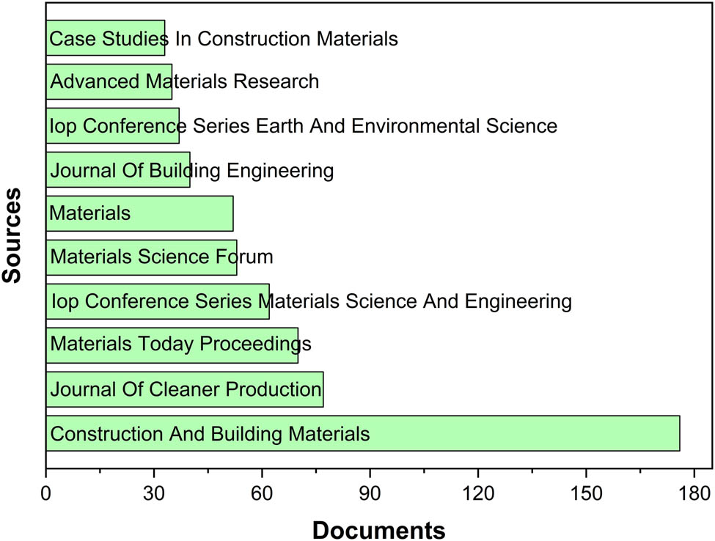
Task: Click the Sources vertical axis title
Action: pyautogui.click(x=12, y=235)
